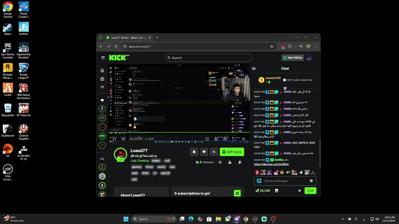Open Chrome media control icon
The width and height of the screenshot is (399, 224).
301,46
